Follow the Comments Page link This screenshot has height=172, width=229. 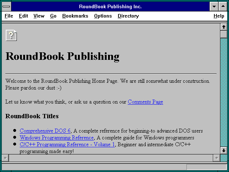click(x=145, y=102)
